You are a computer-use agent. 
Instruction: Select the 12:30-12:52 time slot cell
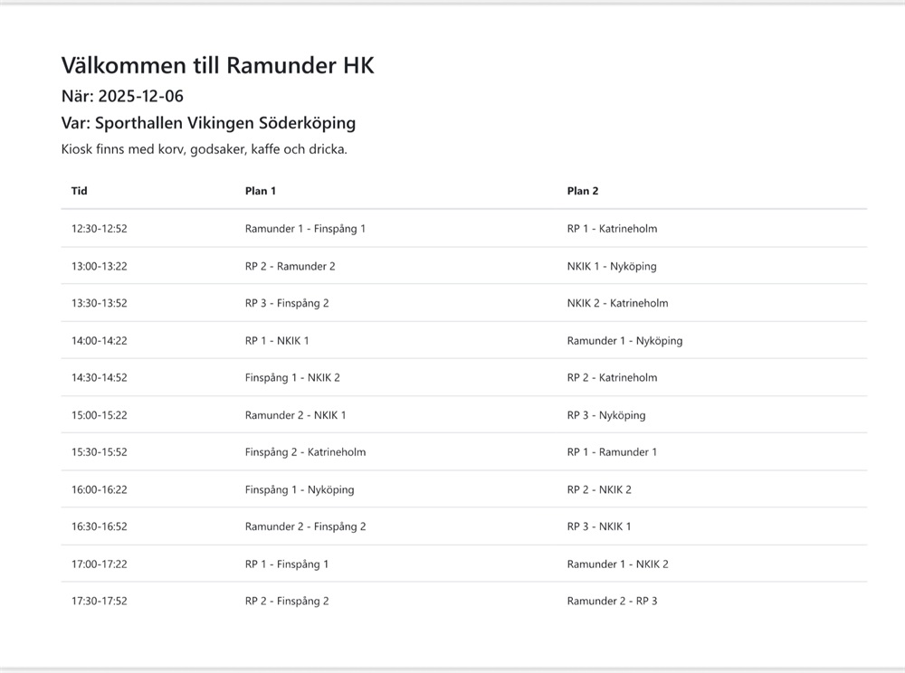coord(100,229)
